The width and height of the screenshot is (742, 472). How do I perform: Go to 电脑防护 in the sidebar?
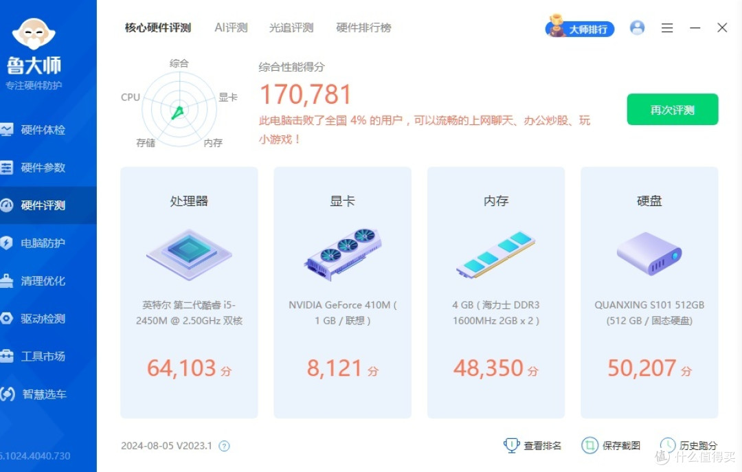click(x=43, y=243)
